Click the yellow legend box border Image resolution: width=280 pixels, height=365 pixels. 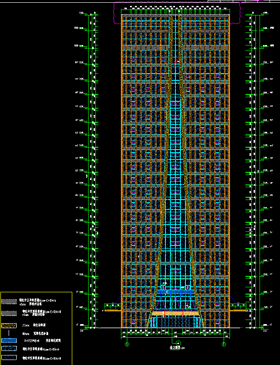(72, 327)
